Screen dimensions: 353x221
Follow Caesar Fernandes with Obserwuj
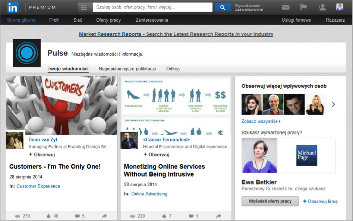(157, 155)
